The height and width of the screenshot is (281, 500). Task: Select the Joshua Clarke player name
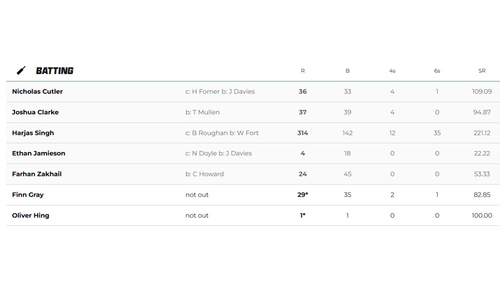click(35, 112)
